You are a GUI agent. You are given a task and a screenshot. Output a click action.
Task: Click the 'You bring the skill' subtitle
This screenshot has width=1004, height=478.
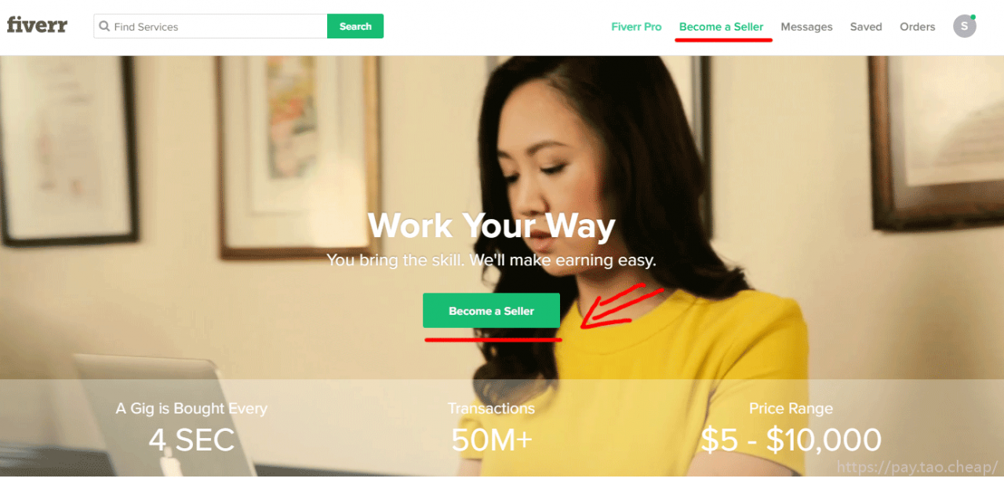[x=491, y=260]
